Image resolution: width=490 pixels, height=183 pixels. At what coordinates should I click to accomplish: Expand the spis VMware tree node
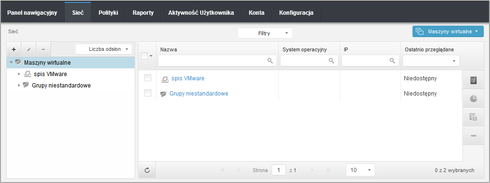point(19,74)
